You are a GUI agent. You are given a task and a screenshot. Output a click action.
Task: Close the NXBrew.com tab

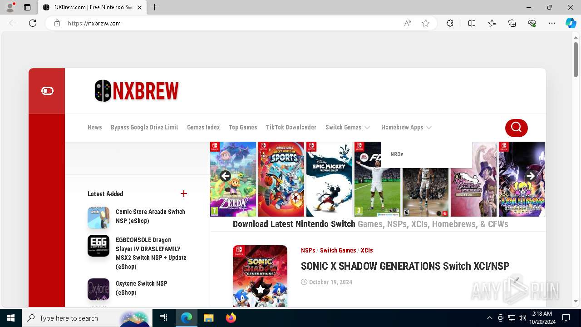pos(139,7)
